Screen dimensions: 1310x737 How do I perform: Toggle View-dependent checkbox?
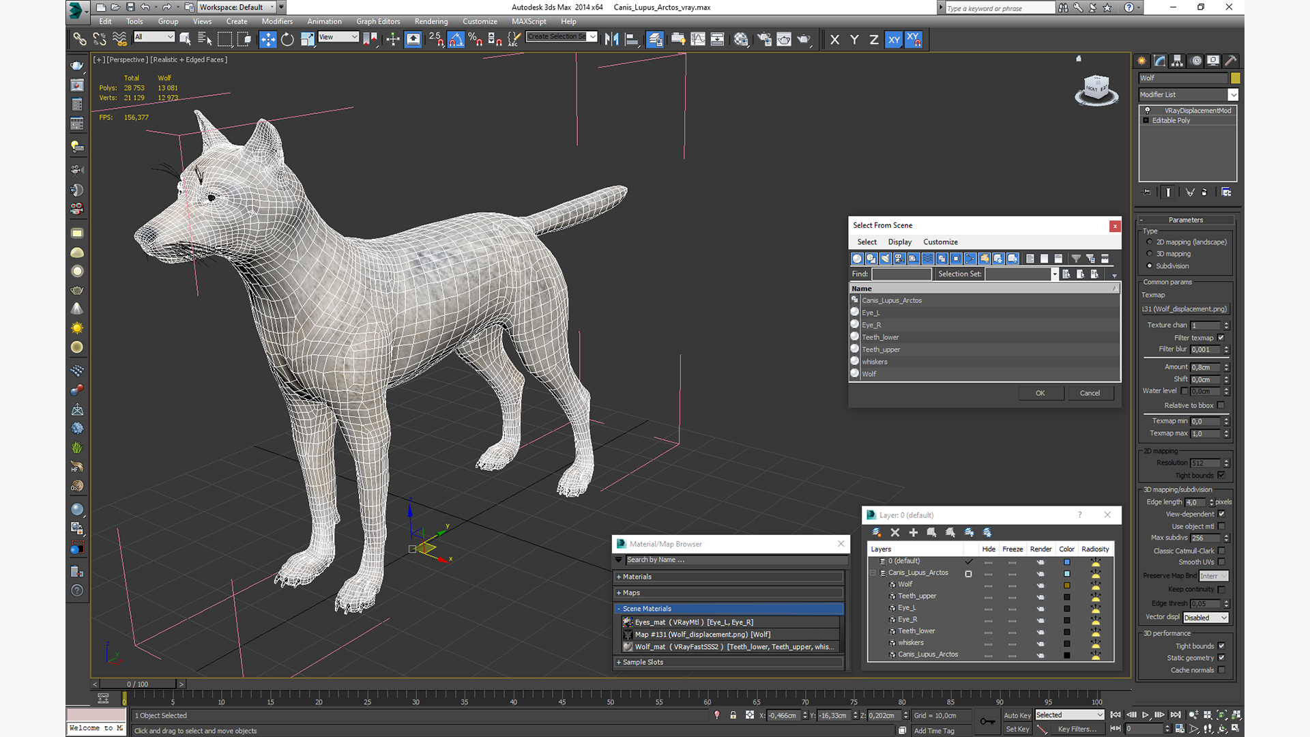(1221, 514)
